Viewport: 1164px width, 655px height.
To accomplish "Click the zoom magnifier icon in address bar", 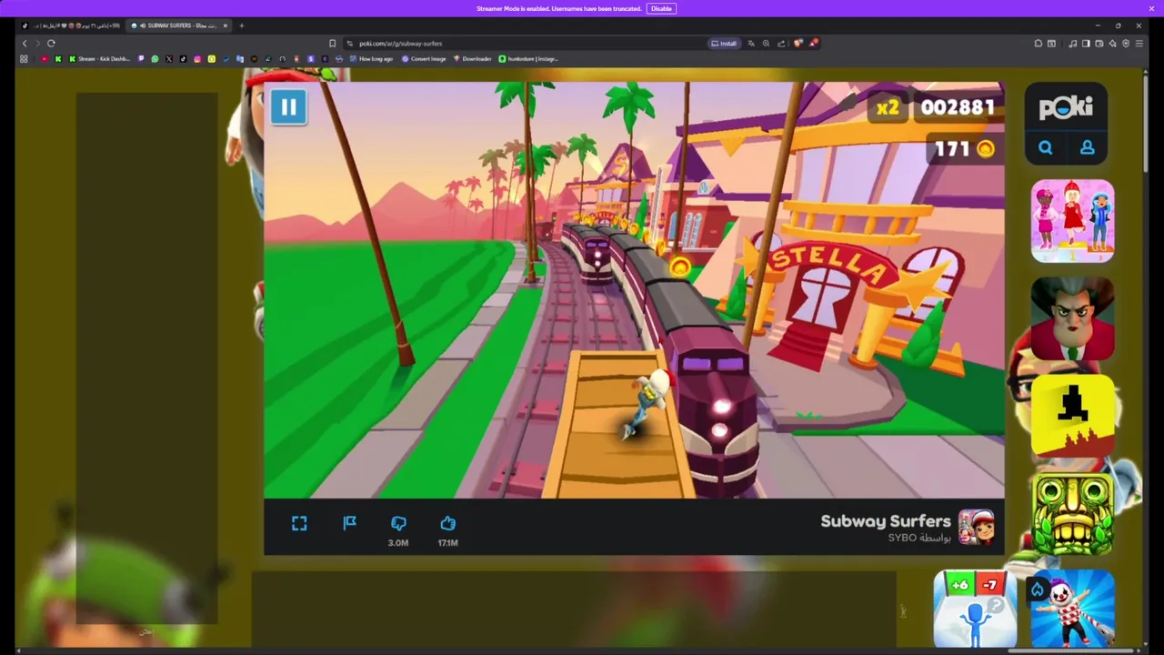I will click(x=766, y=43).
